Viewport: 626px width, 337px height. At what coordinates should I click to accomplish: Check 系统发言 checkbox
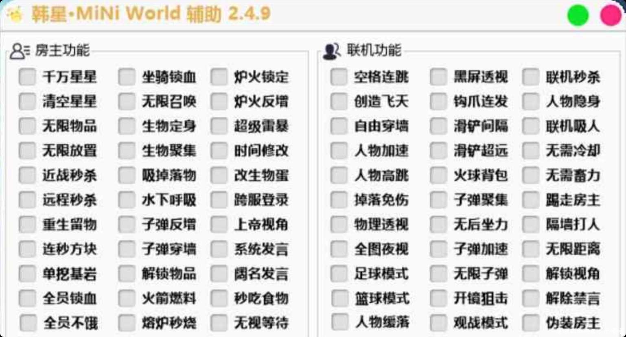coord(219,249)
